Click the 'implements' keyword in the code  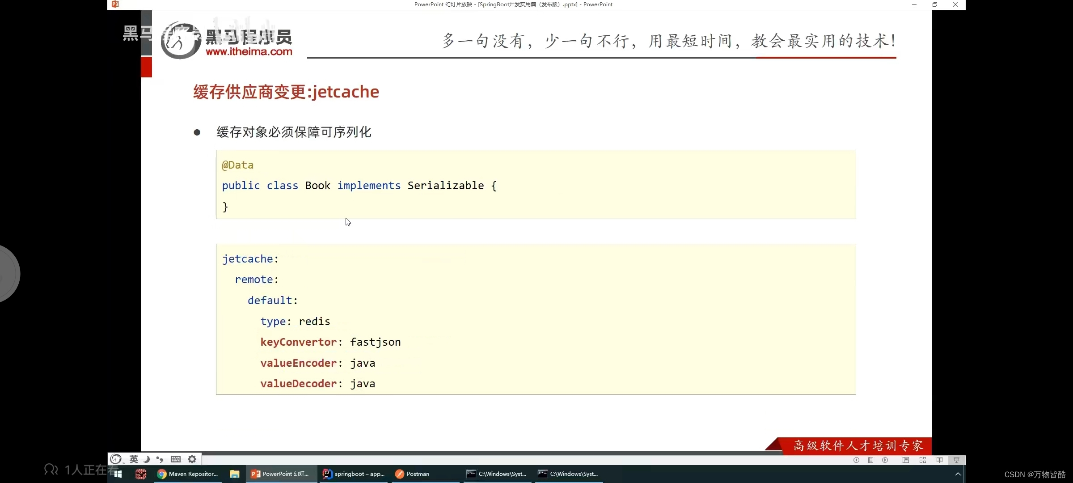pos(369,186)
